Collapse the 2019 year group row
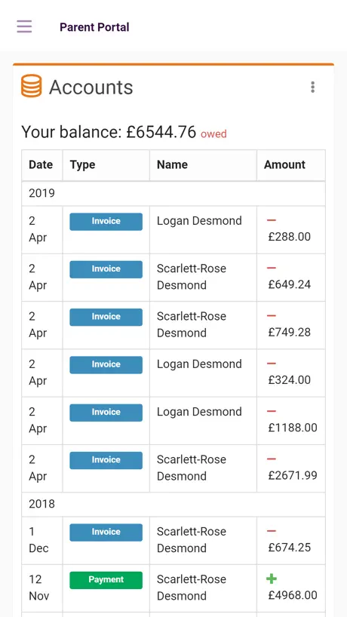The width and height of the screenshot is (347, 617). pos(173,194)
